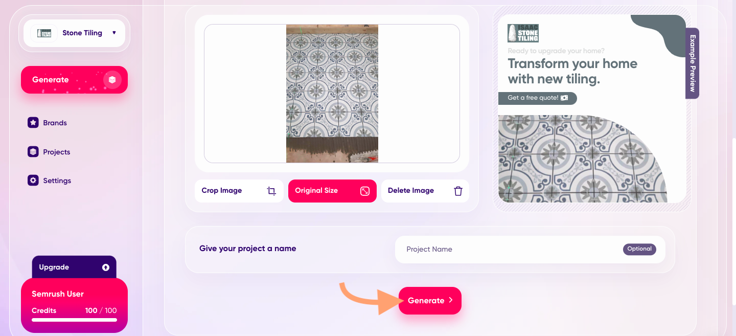
Task: Click the upward arrow icon on Upgrade
Action: (x=106, y=267)
